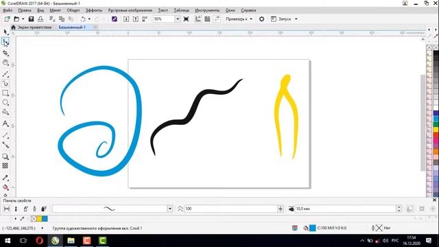Switch to Безымянный-1 document tab
The image size is (439, 247).
tap(72, 27)
